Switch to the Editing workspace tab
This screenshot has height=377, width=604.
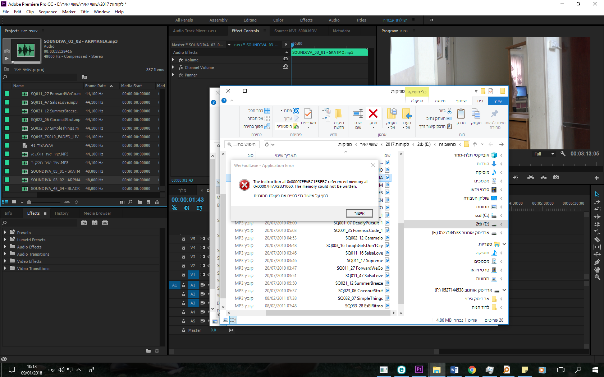tap(250, 20)
